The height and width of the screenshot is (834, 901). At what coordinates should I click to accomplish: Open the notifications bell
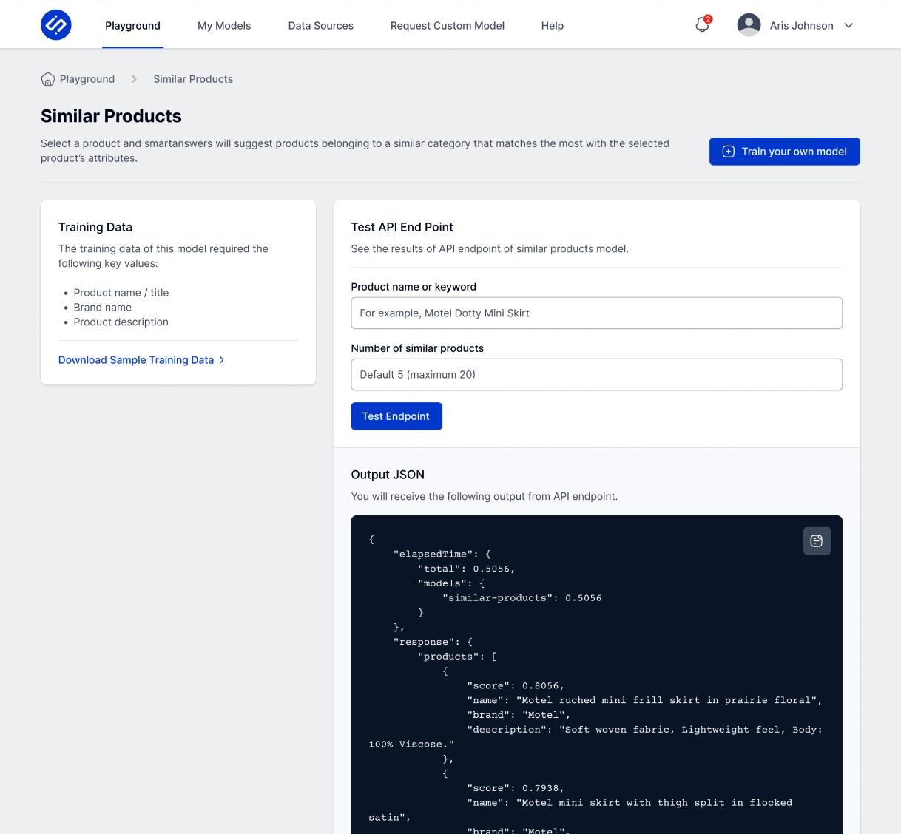[x=701, y=25]
